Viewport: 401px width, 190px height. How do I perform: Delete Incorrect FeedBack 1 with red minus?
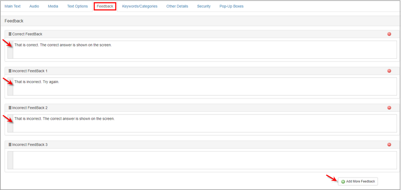[x=389, y=71]
